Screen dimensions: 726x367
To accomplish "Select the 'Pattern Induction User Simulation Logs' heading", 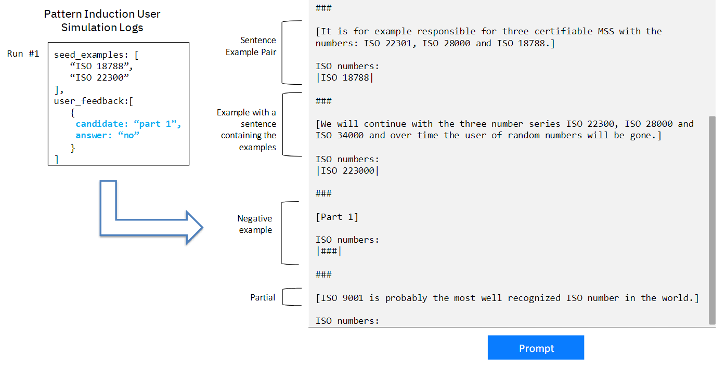I will pyautogui.click(x=101, y=21).
